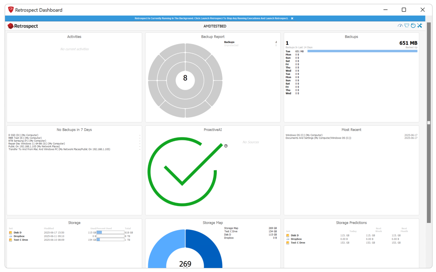Dismiss the blue notification banner with its X

point(292,18)
